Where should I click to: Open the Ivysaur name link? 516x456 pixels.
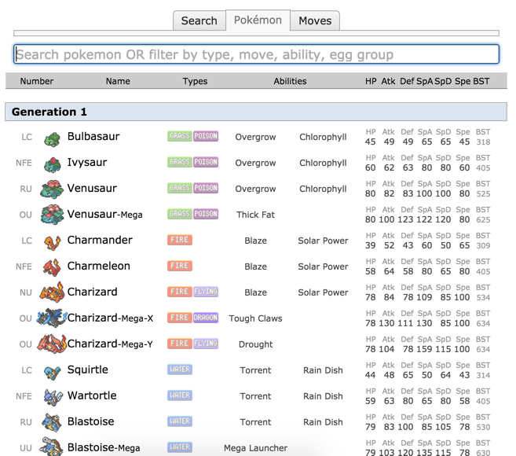[87, 163]
